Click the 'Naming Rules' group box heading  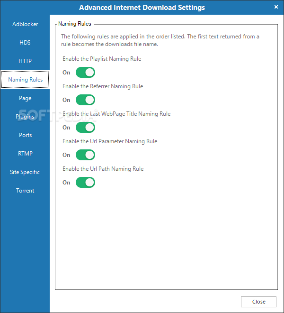click(x=74, y=24)
